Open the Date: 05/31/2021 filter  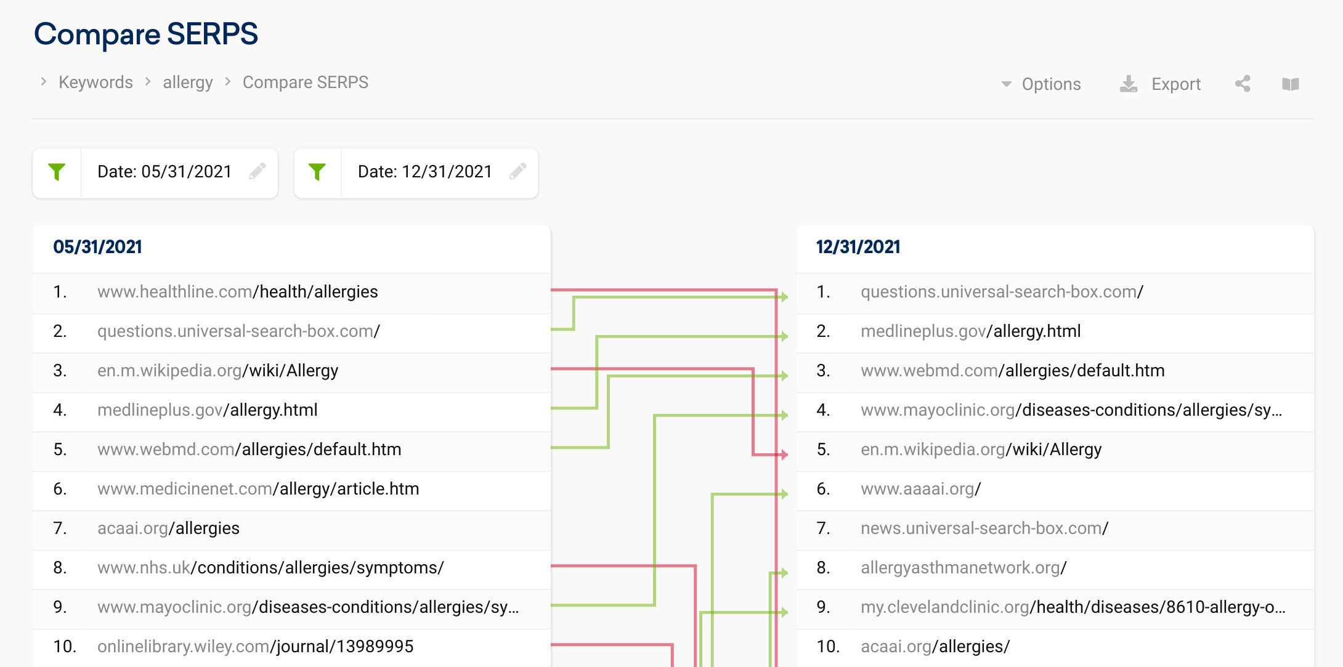pos(164,172)
